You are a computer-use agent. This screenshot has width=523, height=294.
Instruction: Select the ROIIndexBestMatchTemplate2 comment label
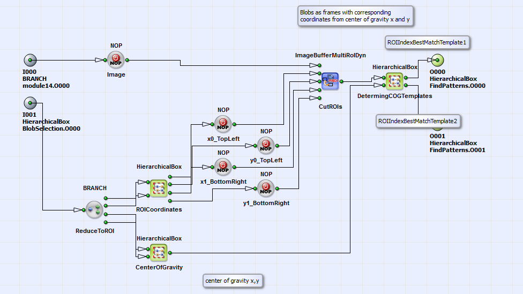(417, 121)
